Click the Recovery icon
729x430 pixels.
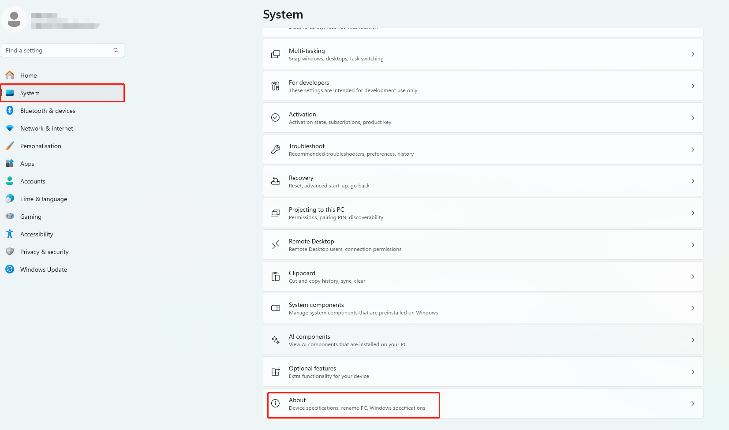[276, 181]
